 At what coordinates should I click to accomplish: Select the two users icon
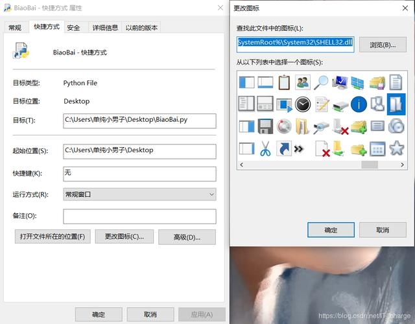[x=303, y=82]
